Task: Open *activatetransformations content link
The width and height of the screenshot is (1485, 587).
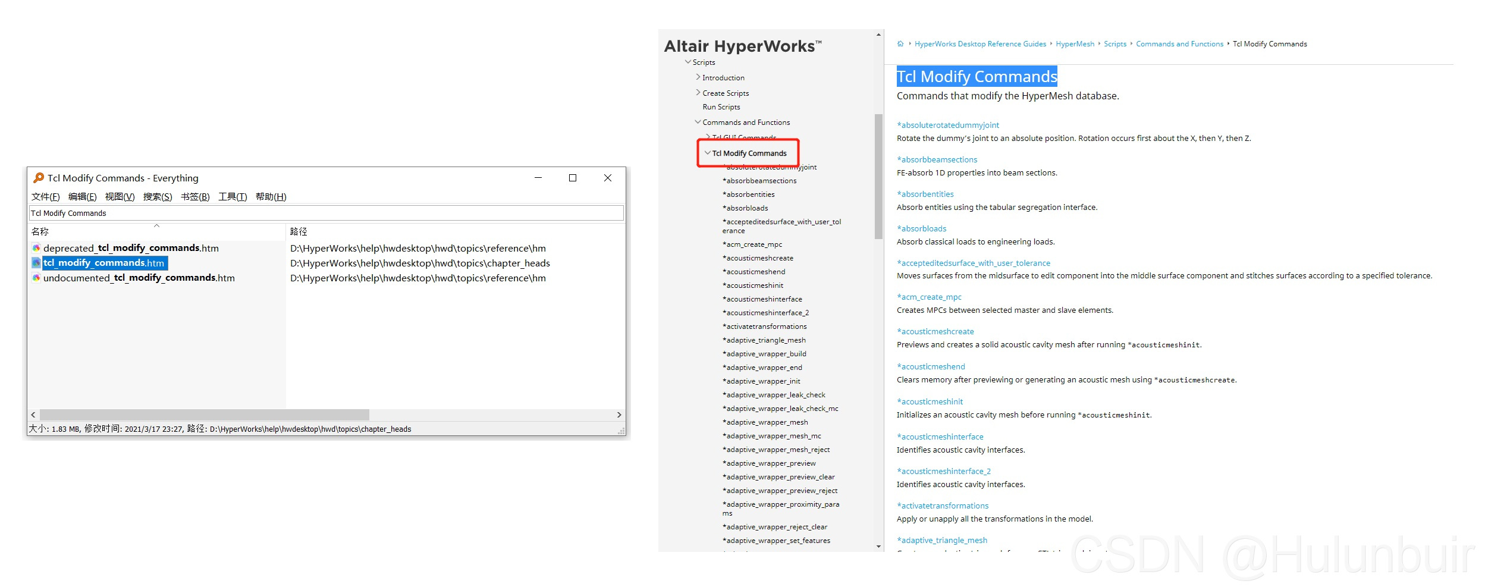Action: click(x=943, y=506)
